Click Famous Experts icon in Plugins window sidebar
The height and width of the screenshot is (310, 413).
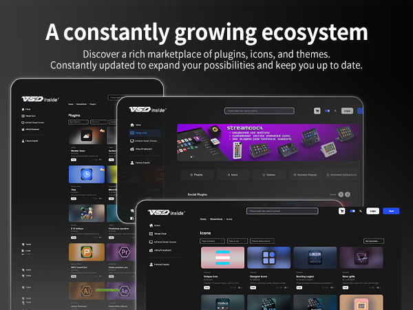[23, 141]
